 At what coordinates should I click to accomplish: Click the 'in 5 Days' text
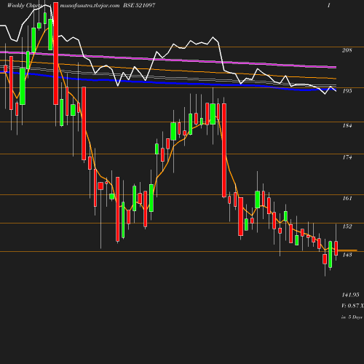point(352,317)
